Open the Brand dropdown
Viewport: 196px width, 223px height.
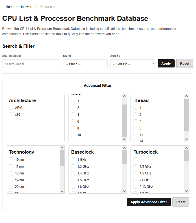(85, 64)
